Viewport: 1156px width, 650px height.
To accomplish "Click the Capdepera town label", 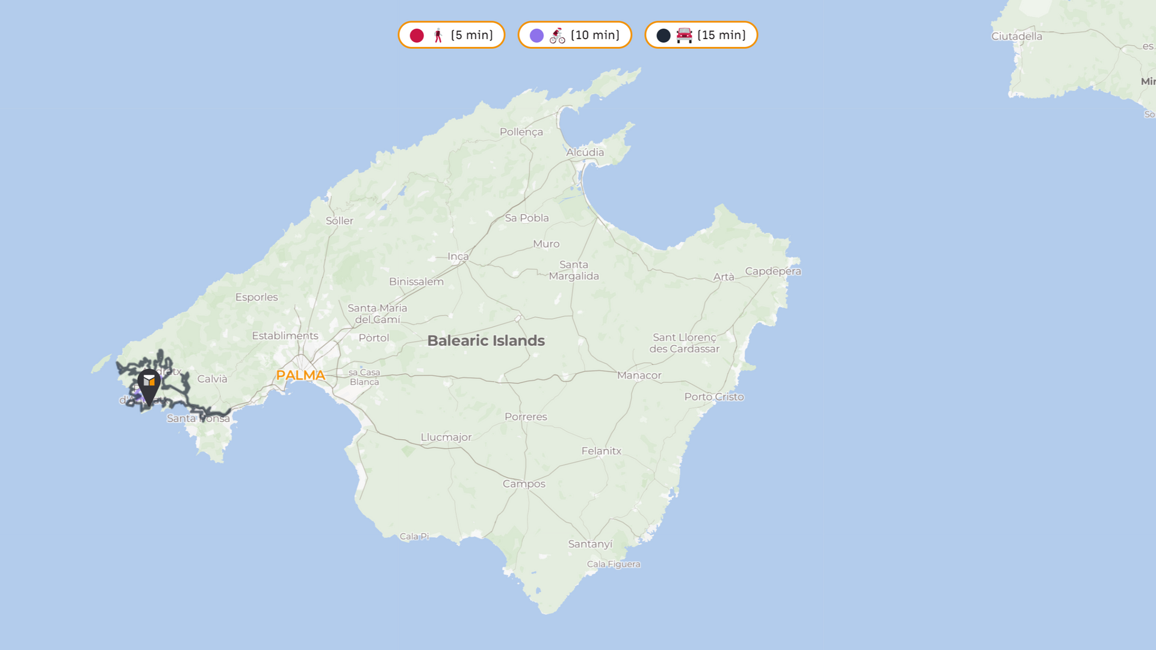I will 772,271.
